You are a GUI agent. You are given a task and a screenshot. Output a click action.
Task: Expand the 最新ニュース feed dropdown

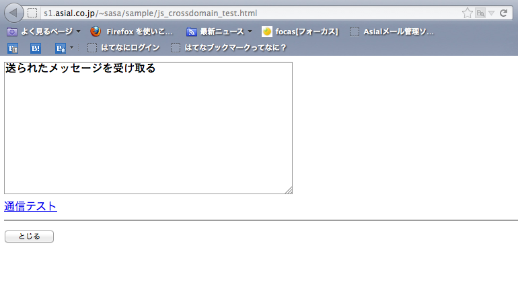pyautogui.click(x=250, y=32)
